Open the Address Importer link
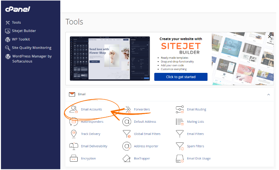 pyautogui.click(x=146, y=146)
